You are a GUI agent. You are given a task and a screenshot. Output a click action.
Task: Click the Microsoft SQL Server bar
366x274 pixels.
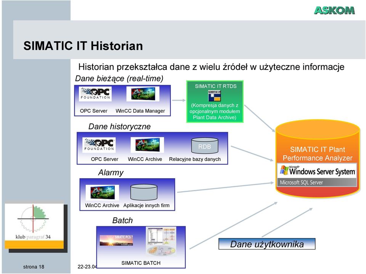tap(317, 182)
